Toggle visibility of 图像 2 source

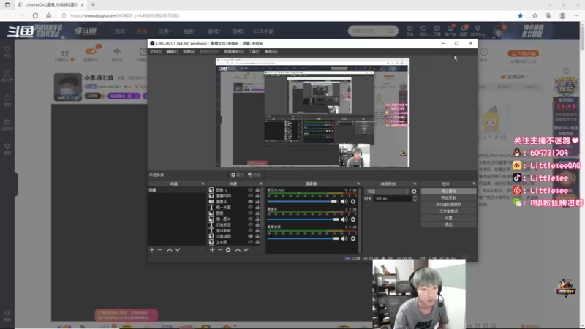[x=250, y=190]
